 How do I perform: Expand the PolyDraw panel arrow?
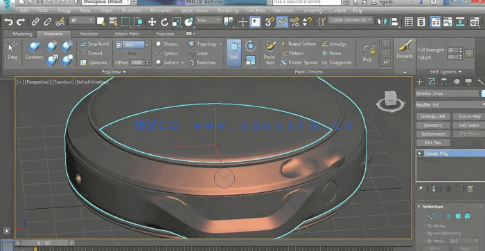pos(124,72)
